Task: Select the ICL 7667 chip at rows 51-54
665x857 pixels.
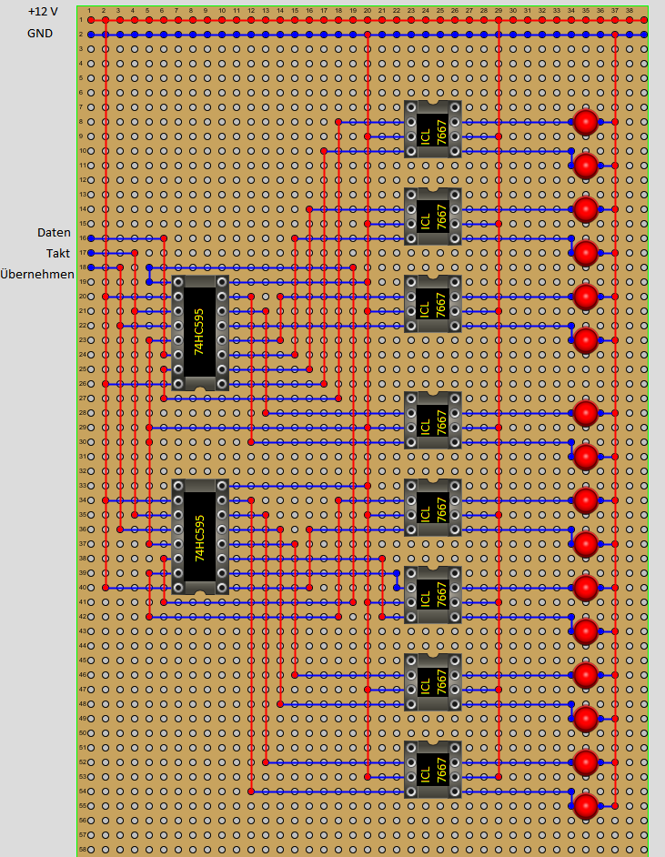Action: tap(433, 770)
